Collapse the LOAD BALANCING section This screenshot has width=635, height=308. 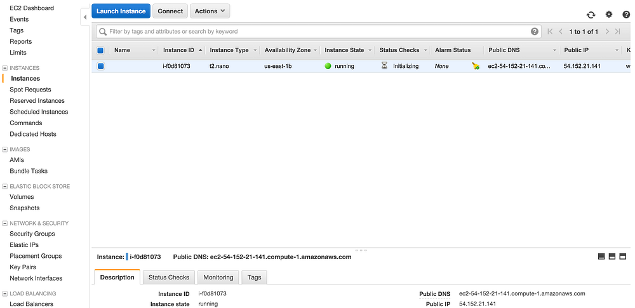(5, 293)
